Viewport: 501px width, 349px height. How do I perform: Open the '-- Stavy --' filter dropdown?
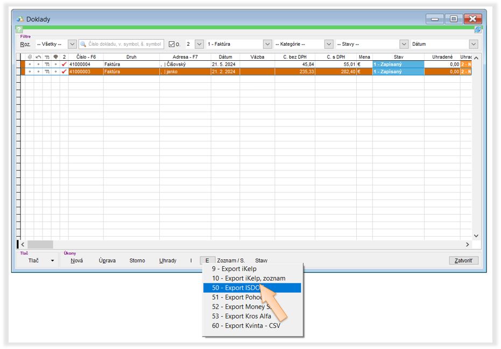[x=404, y=44]
